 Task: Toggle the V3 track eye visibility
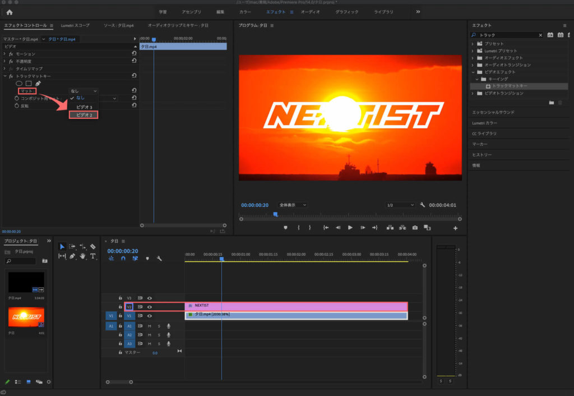click(149, 298)
